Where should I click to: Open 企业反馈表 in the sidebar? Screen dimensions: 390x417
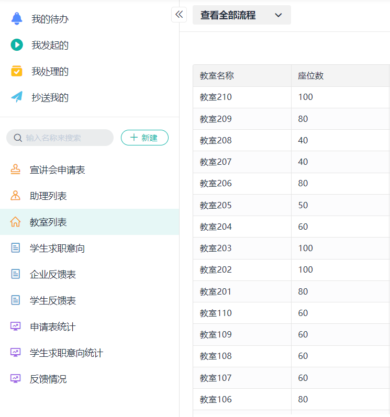pyautogui.click(x=53, y=274)
